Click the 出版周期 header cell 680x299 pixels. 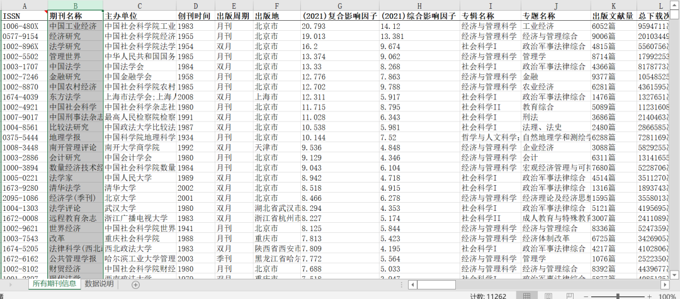[x=234, y=16]
